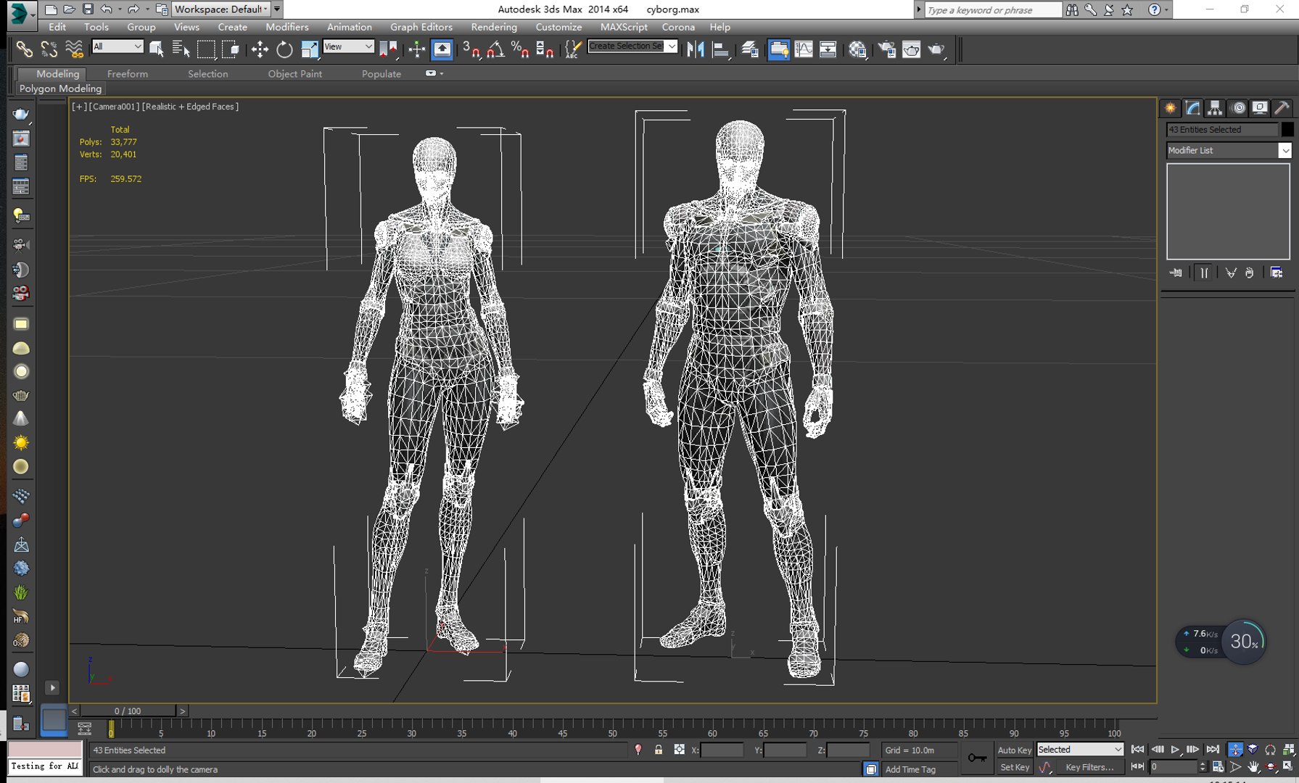Click the Bind to Space Warp icon
Viewport: 1299px width, 783px height.
click(x=74, y=49)
